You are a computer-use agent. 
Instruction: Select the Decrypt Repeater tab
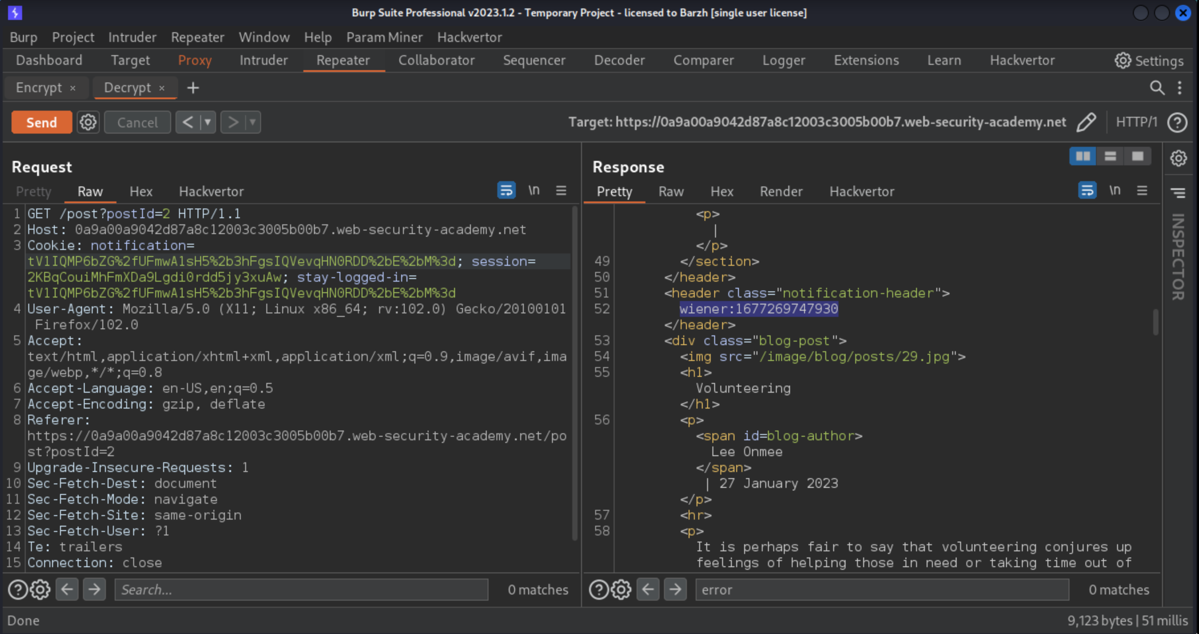[127, 87]
